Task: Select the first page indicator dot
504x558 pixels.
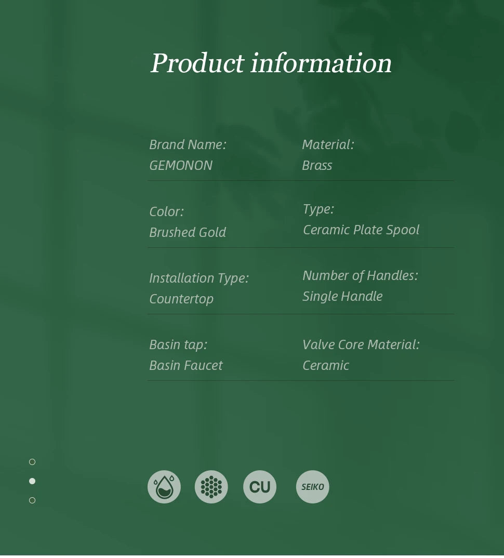Action: point(32,462)
